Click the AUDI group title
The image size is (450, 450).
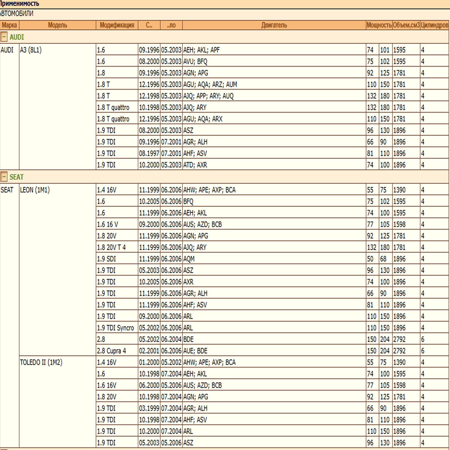coord(17,37)
